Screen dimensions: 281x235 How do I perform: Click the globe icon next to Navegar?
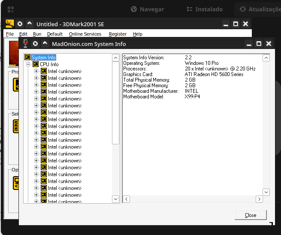click(x=134, y=9)
